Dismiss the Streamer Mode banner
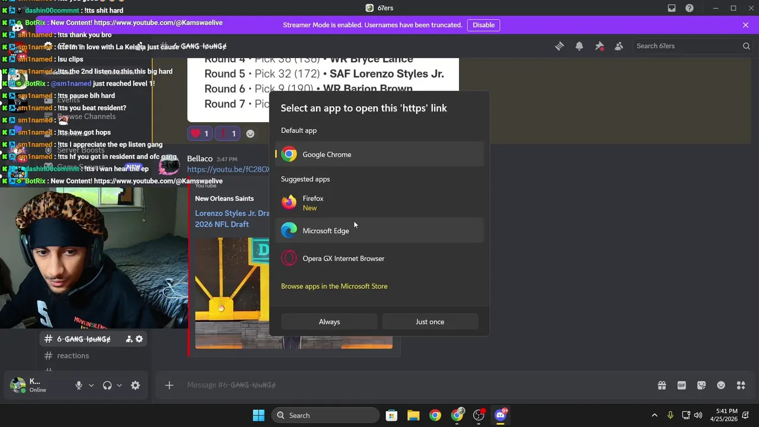This screenshot has height=427, width=759. pos(745,25)
